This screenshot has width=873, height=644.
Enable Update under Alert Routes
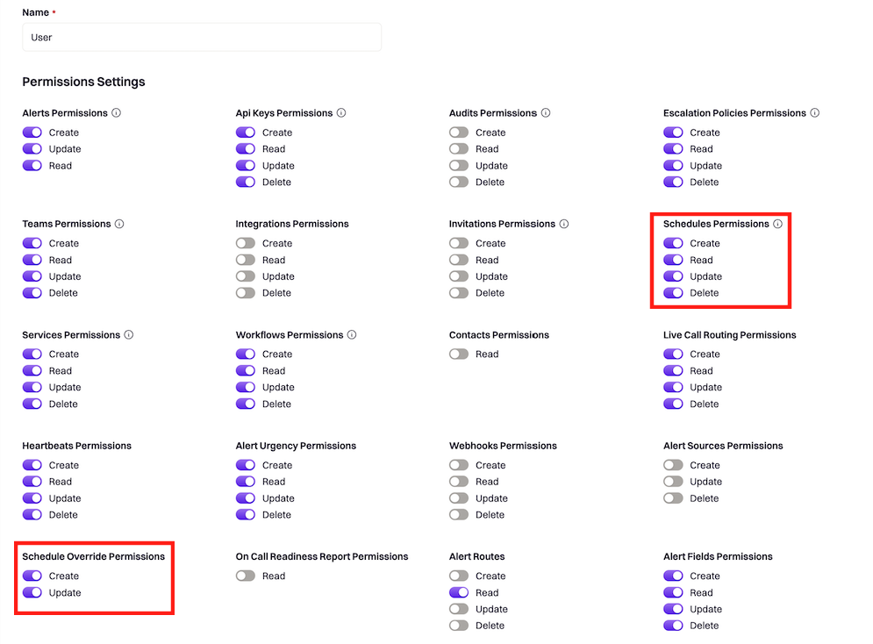[x=459, y=609]
